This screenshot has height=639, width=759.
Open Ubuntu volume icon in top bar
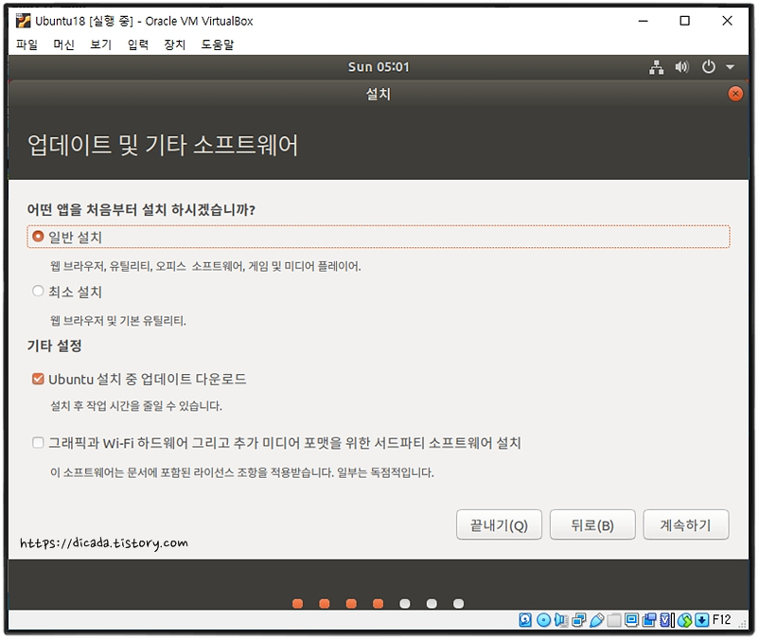[682, 67]
